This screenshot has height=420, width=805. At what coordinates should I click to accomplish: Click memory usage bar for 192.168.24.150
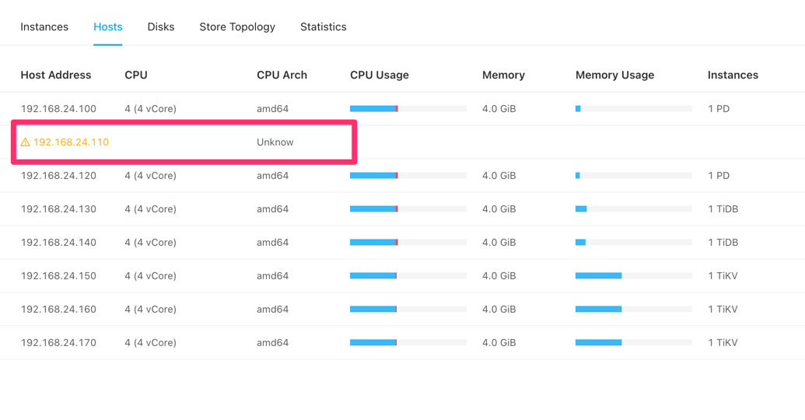click(x=633, y=275)
